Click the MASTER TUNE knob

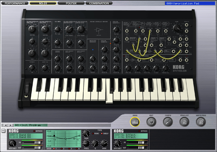coord(45,68)
